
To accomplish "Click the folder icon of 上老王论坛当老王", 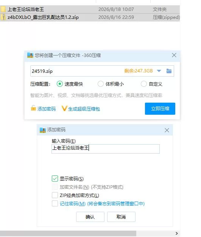I will [x=3, y=9].
